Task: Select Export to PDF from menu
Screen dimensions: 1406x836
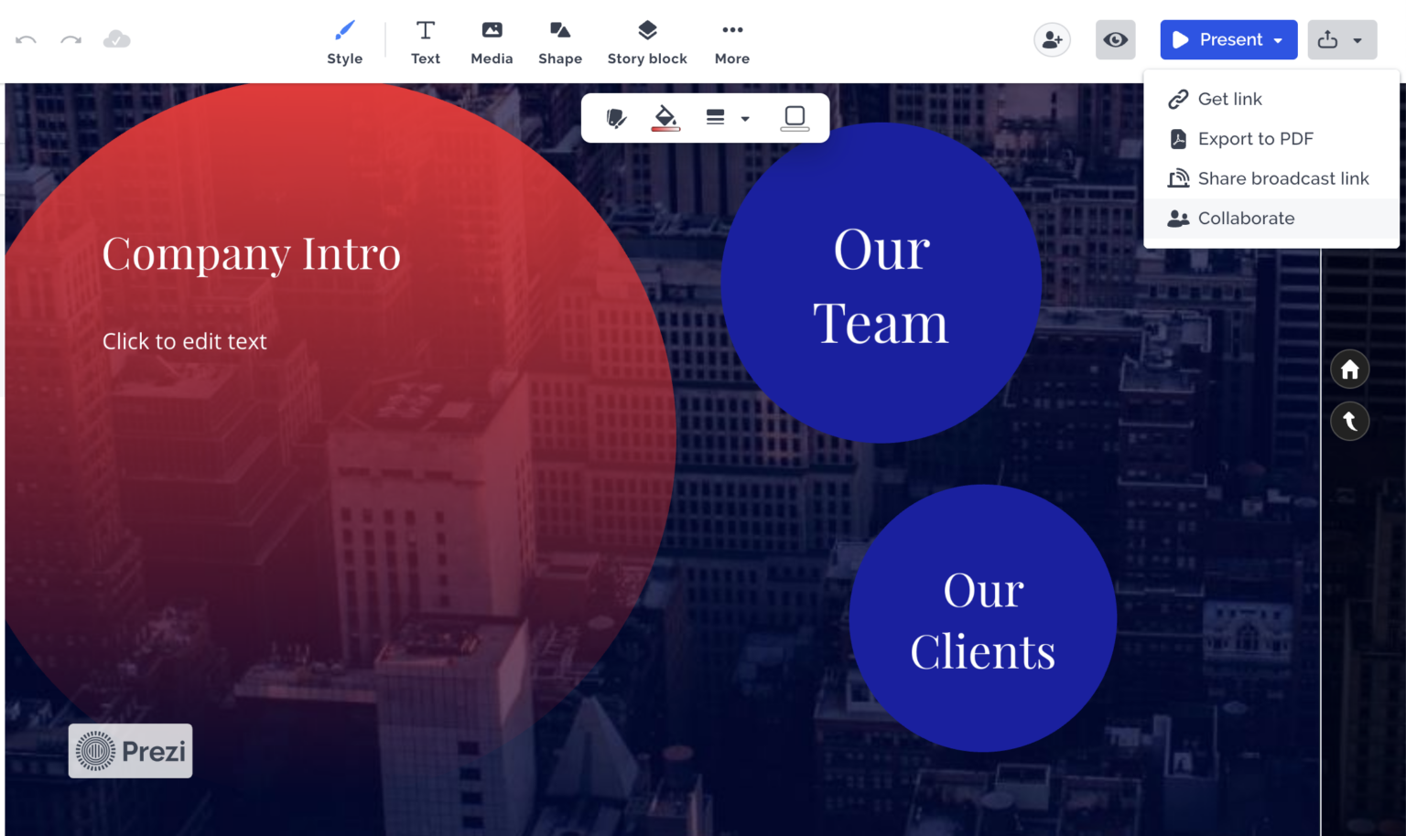Action: (1255, 138)
